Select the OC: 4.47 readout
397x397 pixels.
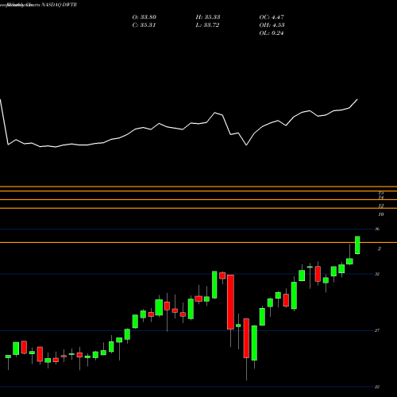click(272, 17)
